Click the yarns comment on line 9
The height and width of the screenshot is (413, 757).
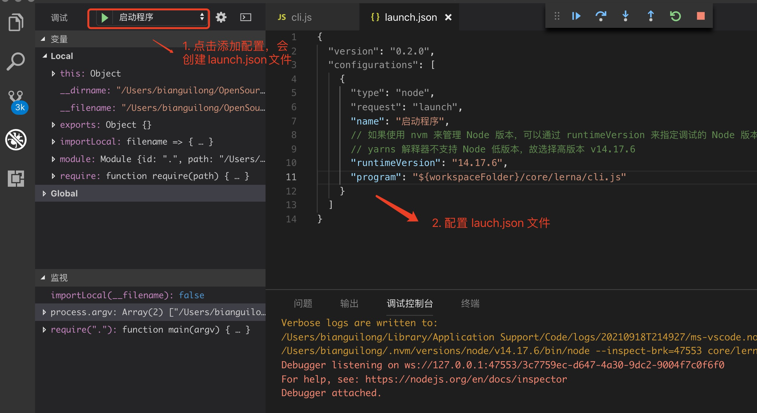pyautogui.click(x=493, y=149)
